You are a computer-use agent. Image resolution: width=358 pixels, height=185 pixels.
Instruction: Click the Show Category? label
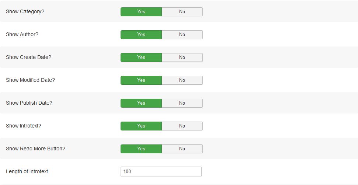tap(25, 11)
